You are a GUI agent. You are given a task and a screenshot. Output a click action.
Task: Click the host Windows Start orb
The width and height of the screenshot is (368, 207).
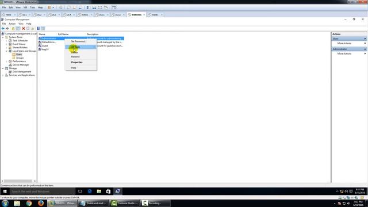tap(5, 203)
